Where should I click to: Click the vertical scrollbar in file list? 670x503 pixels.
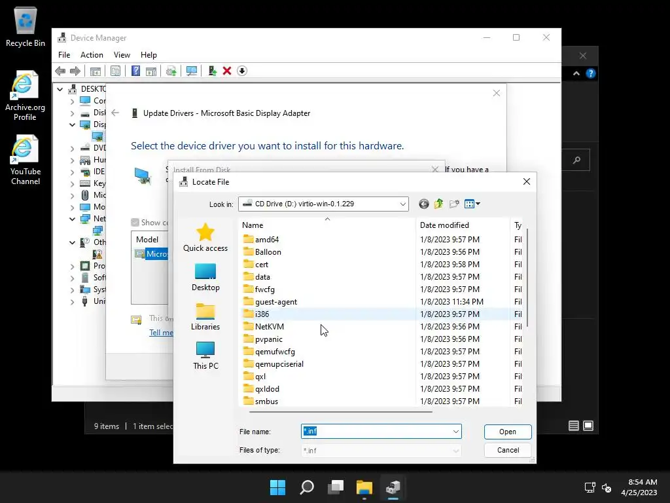(x=527, y=278)
